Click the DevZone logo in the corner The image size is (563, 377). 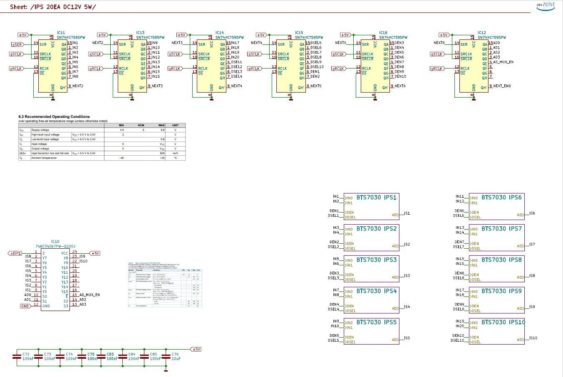pyautogui.click(x=546, y=6)
